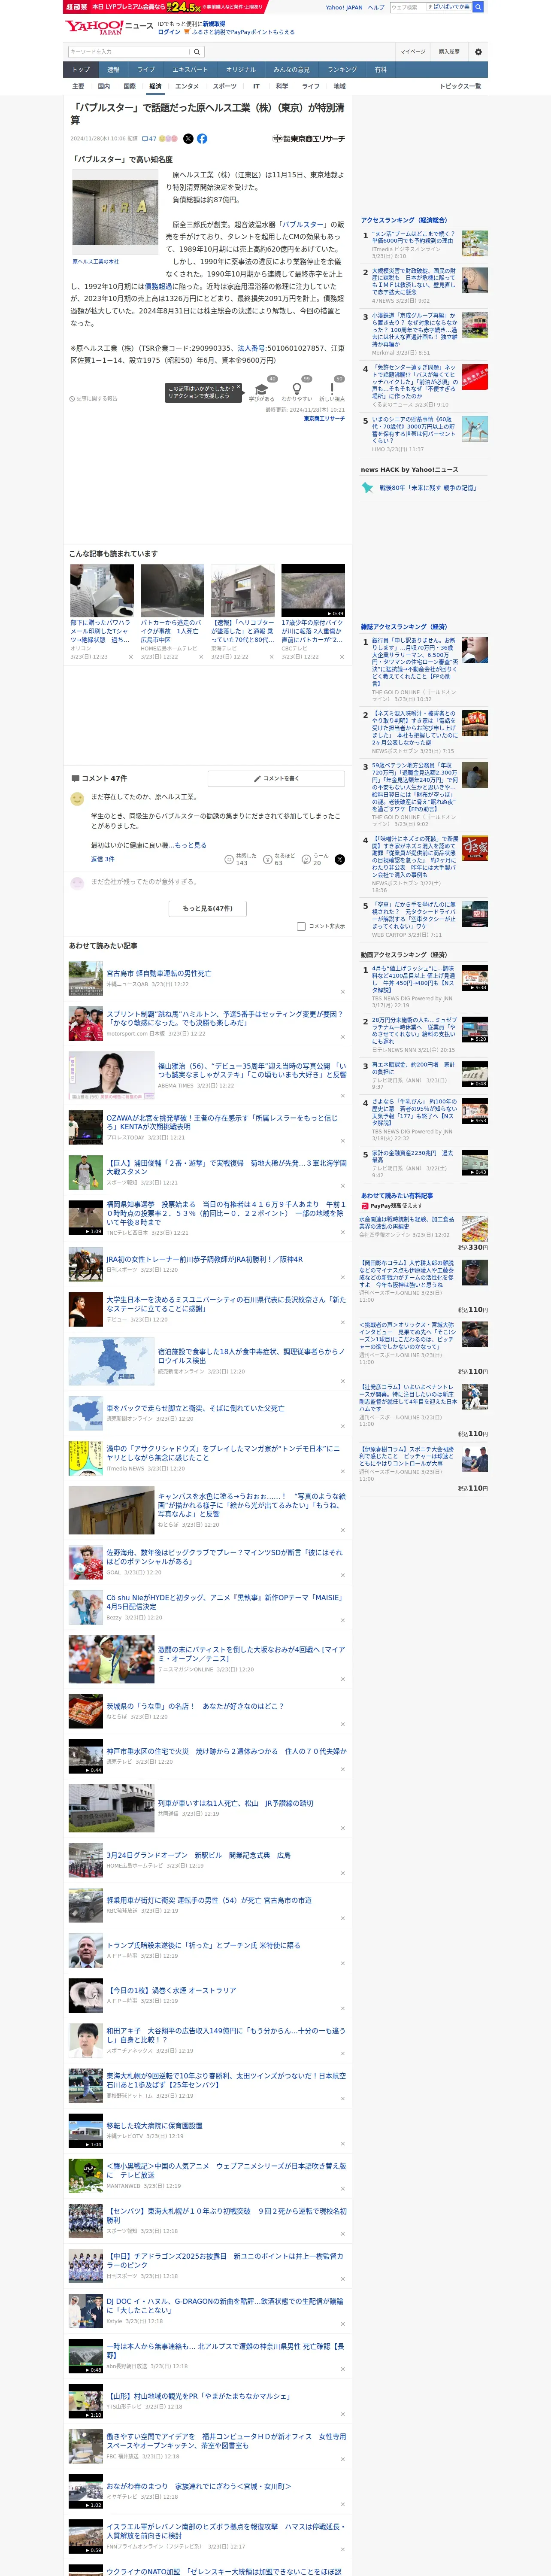Open the みんなの意見 tab
This screenshot has width=551, height=2576.
[292, 70]
